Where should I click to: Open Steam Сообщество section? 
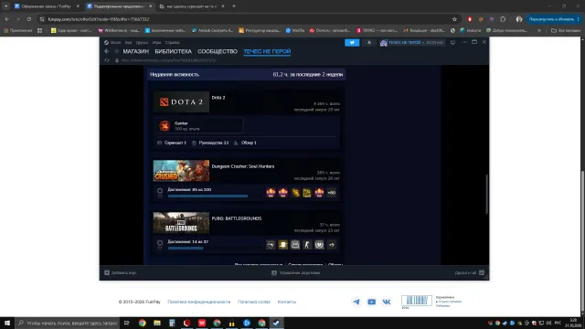pyautogui.click(x=218, y=51)
